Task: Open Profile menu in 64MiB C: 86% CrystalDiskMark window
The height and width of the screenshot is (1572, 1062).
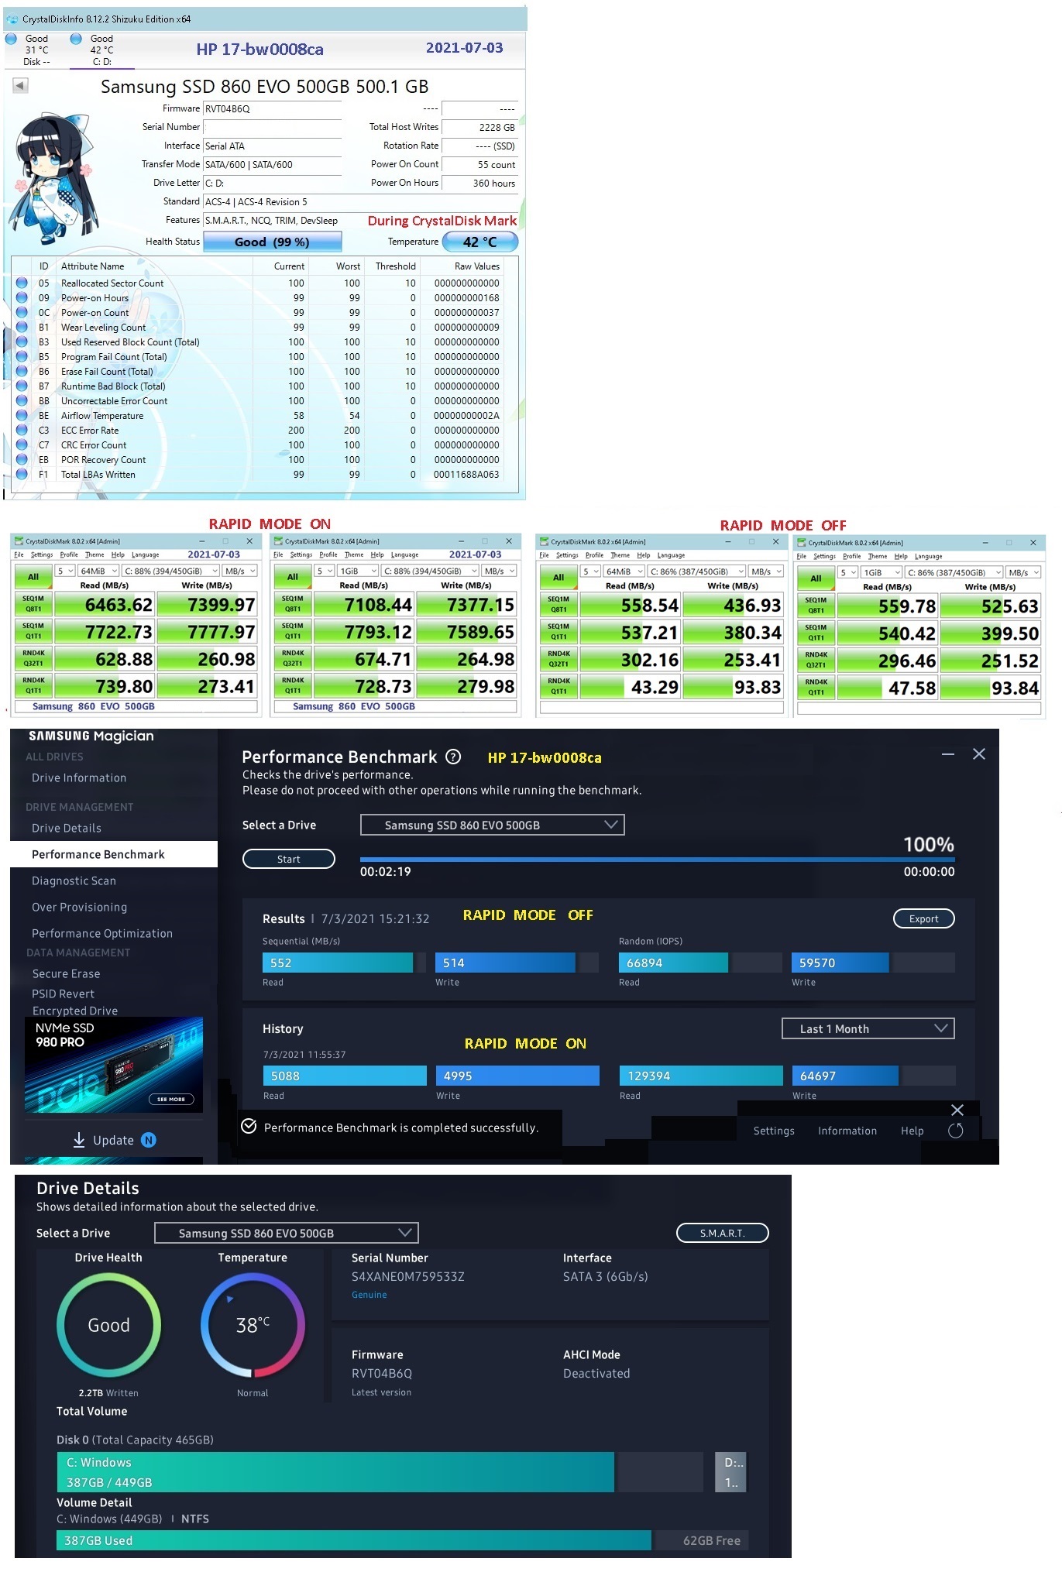Action: (x=595, y=555)
